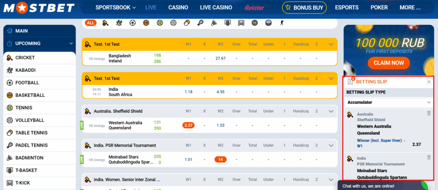Remove Western Australia bet with trash icon
This screenshot has width=438, height=190.
click(429, 113)
